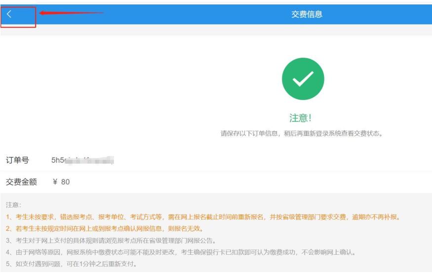432x276 pixels.
Task: Click the save-order-info reminder text
Action: [x=301, y=134]
